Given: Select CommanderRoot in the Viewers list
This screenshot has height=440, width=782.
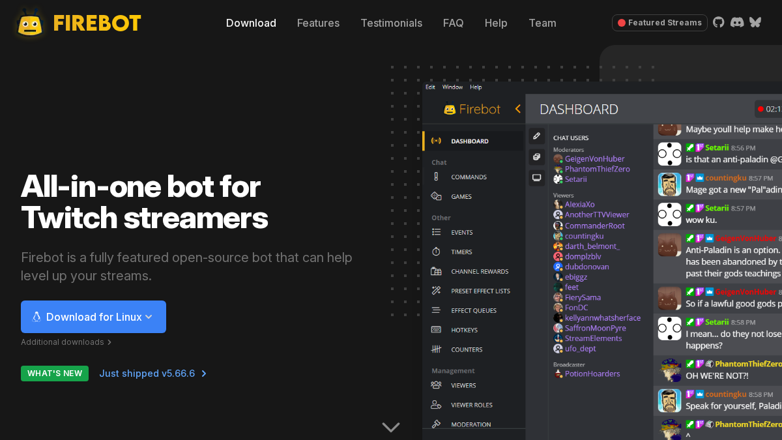Looking at the screenshot, I should pyautogui.click(x=594, y=226).
